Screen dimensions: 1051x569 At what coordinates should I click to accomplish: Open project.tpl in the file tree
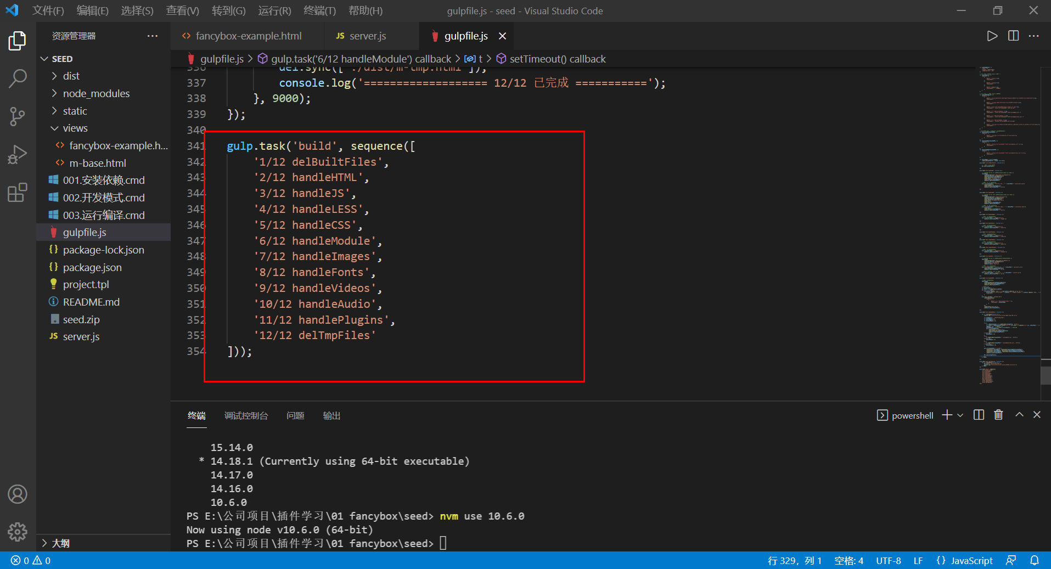[103, 285]
